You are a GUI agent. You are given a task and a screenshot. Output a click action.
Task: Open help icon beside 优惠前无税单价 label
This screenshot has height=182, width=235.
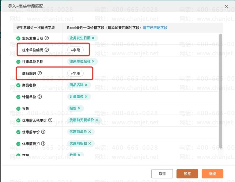(x=50, y=120)
